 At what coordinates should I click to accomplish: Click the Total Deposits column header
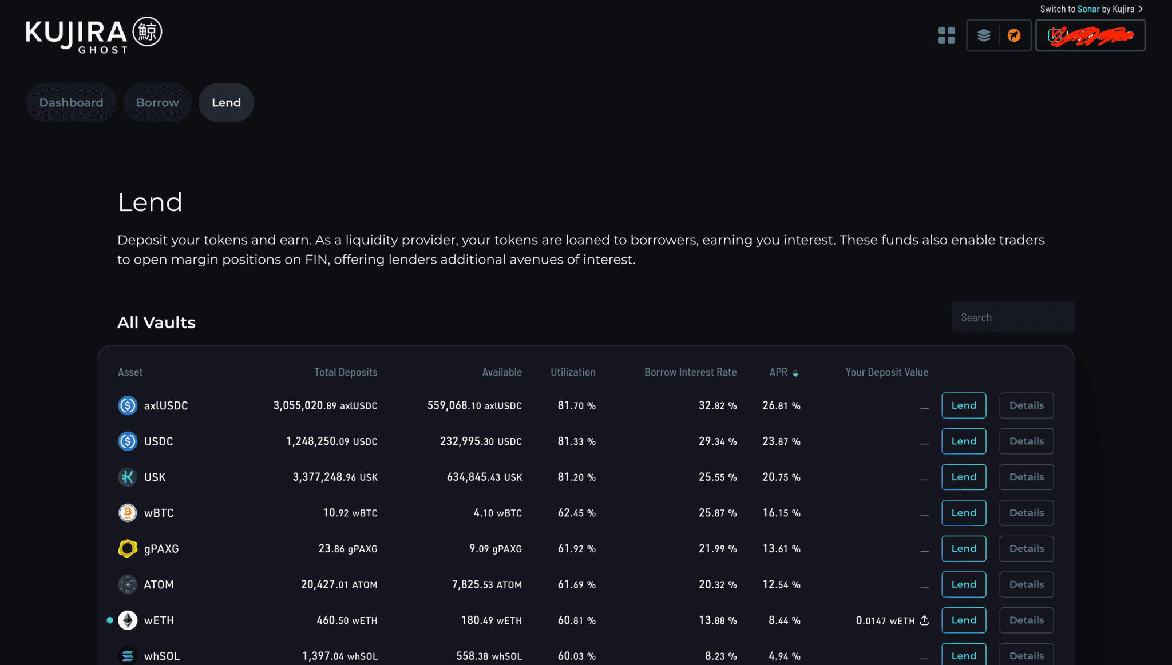coord(346,372)
